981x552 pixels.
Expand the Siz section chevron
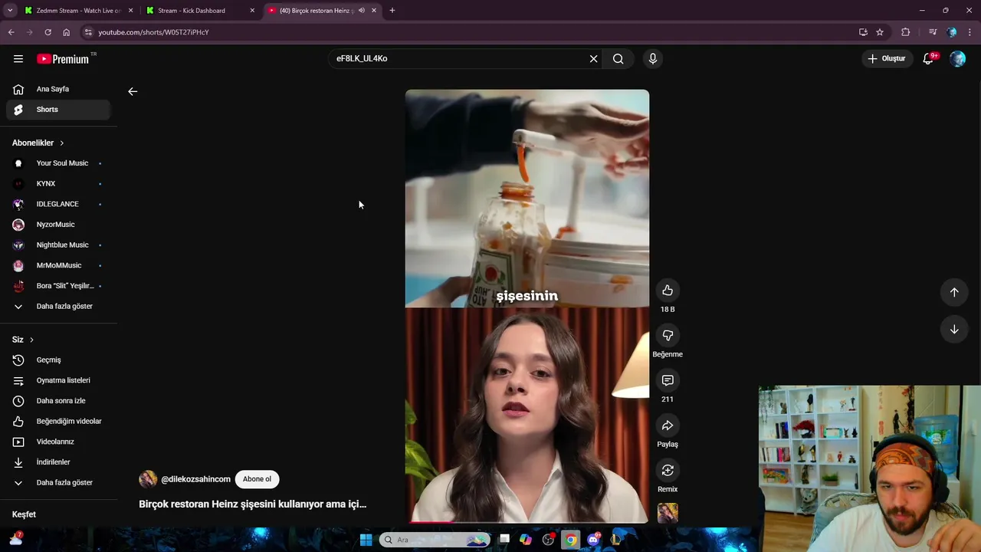(x=31, y=340)
